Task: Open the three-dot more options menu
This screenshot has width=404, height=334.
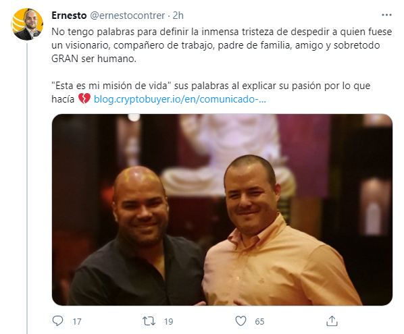Action: point(386,15)
